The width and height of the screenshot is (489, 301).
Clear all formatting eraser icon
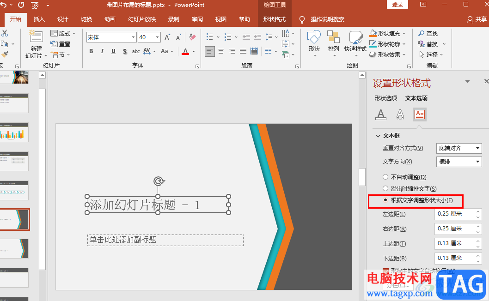[192, 37]
